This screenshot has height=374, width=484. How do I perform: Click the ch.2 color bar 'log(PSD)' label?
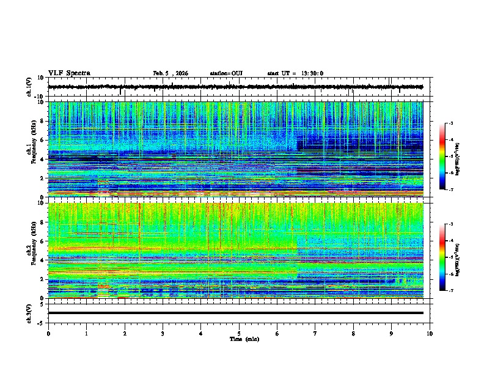point(458,259)
